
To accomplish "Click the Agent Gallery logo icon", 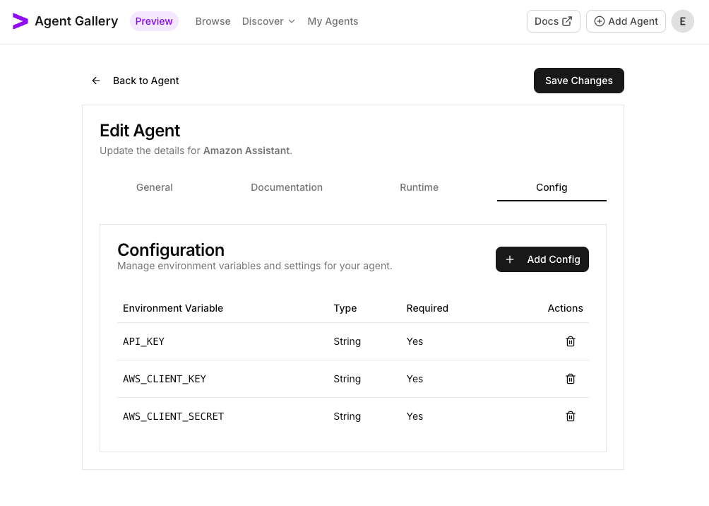I will [20, 21].
